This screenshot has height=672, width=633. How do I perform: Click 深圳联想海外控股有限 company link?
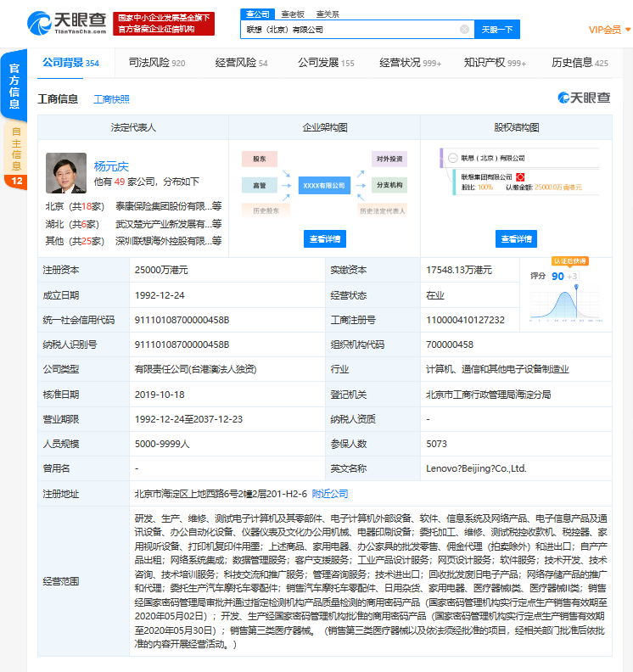pyautogui.click(x=168, y=241)
